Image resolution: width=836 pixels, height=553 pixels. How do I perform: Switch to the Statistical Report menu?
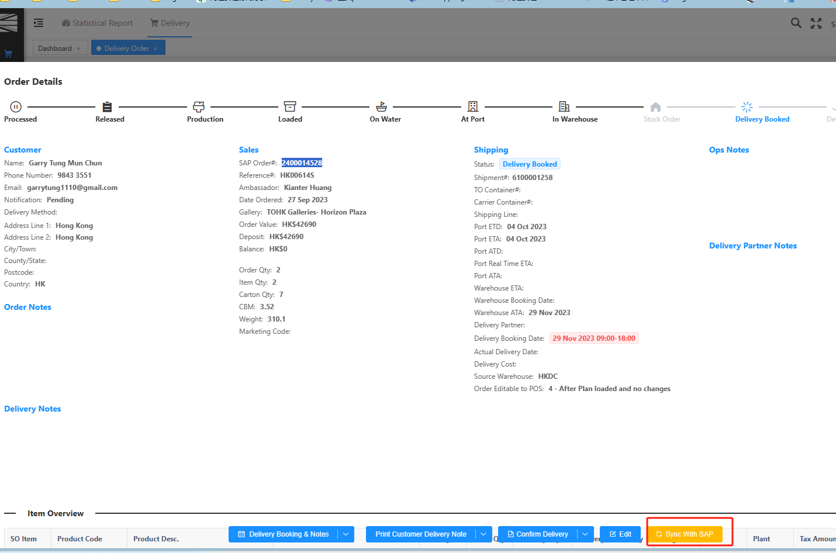97,23
